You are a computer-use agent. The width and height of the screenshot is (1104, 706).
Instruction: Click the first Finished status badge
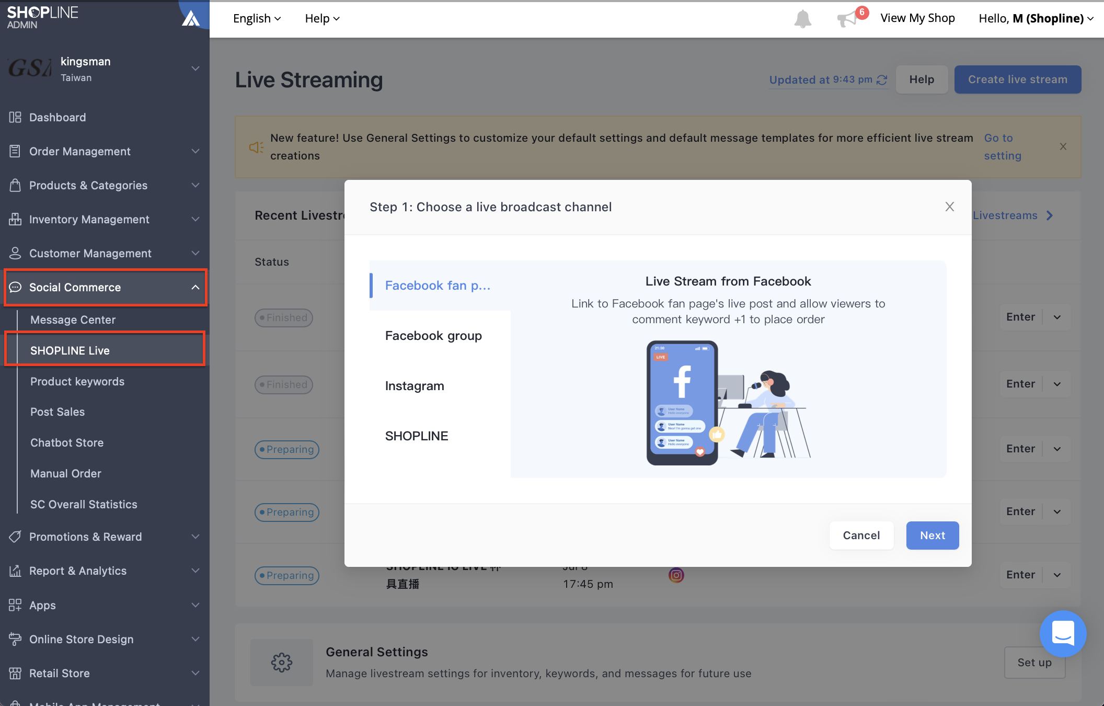coord(284,317)
